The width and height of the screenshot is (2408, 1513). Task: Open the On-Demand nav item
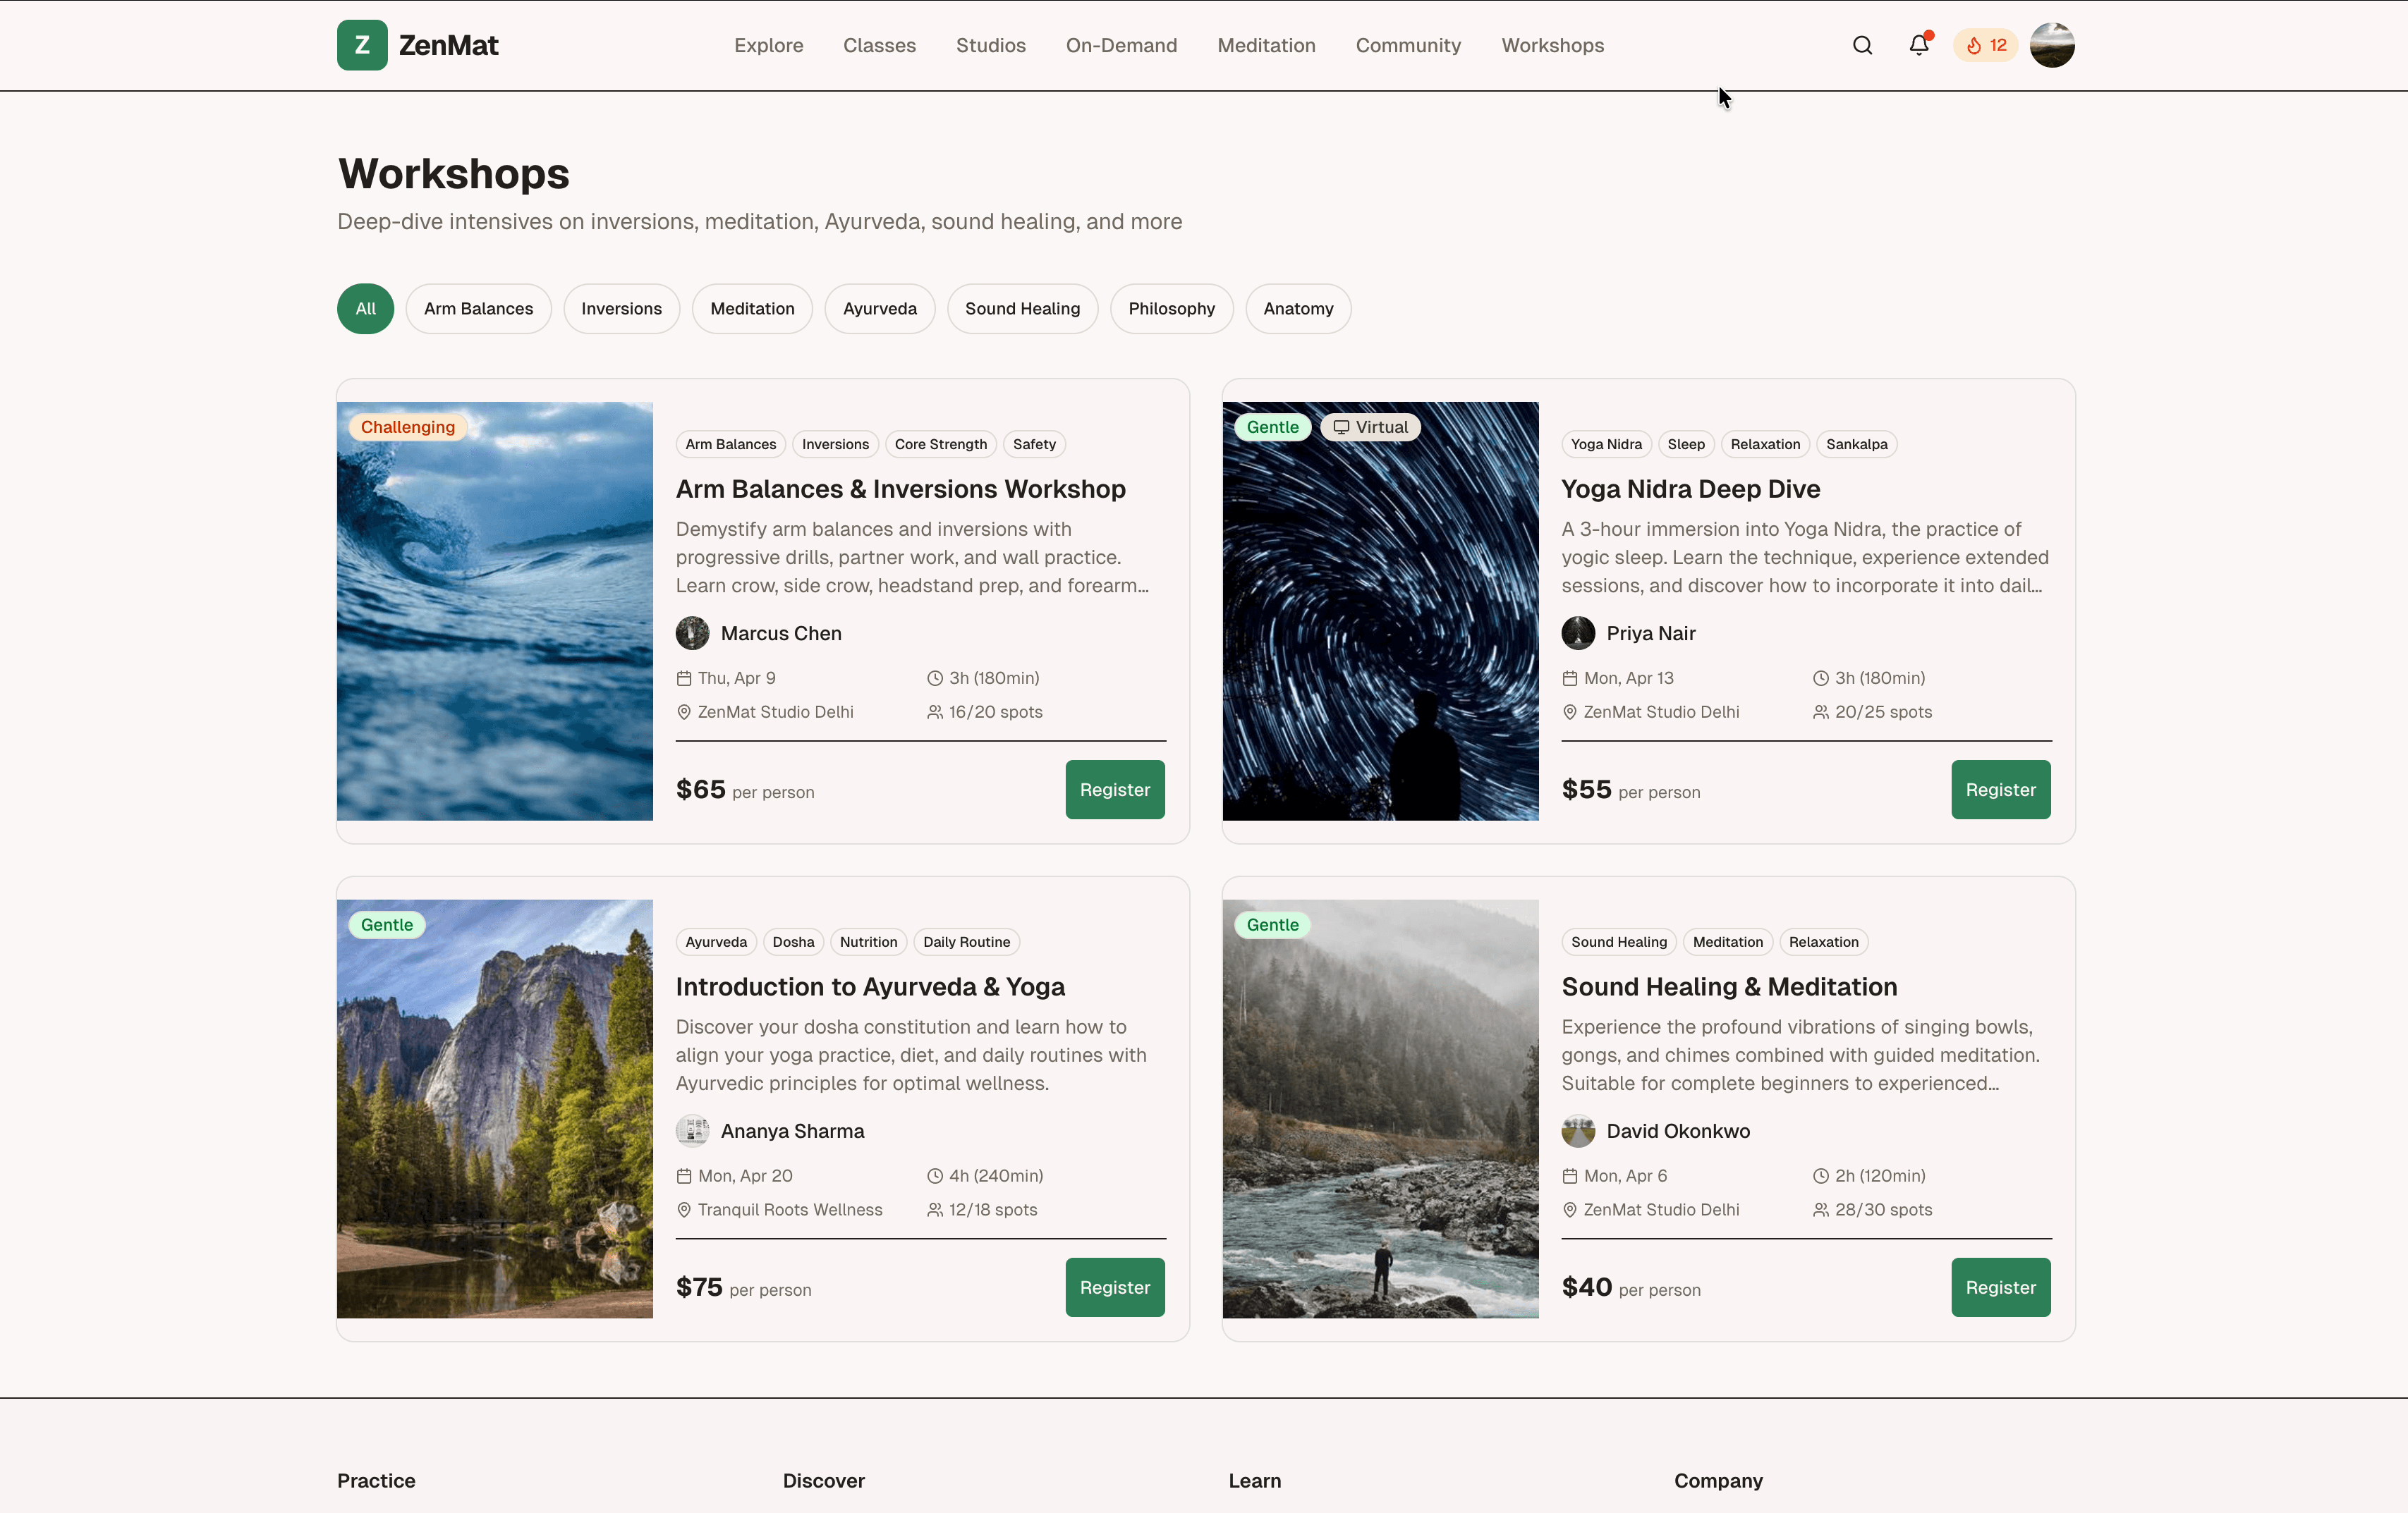coord(1121,45)
